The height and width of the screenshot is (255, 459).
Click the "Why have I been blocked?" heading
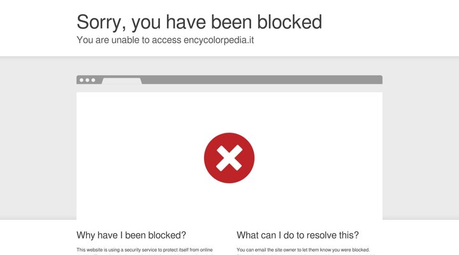(131, 235)
